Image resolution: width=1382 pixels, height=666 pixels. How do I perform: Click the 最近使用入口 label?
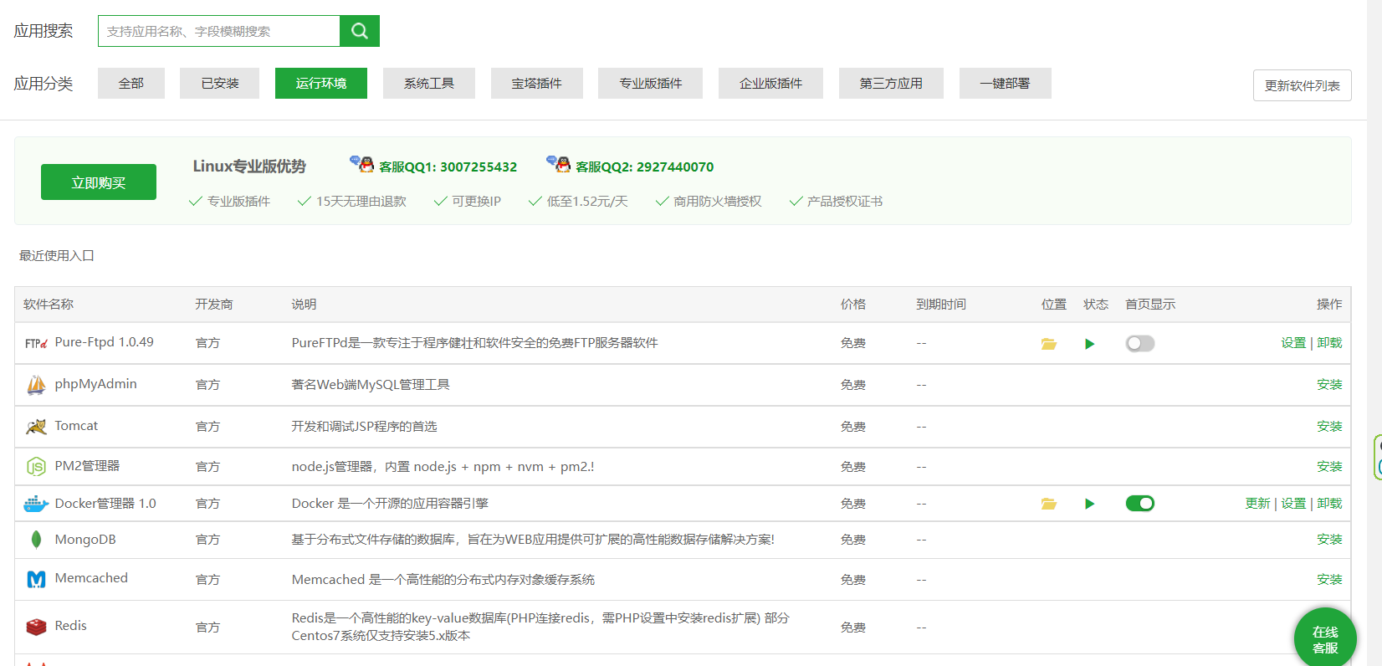coord(57,255)
